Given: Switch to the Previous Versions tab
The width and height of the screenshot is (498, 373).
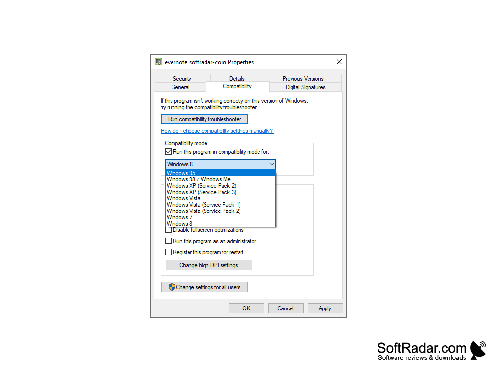Looking at the screenshot, I should pyautogui.click(x=303, y=79).
